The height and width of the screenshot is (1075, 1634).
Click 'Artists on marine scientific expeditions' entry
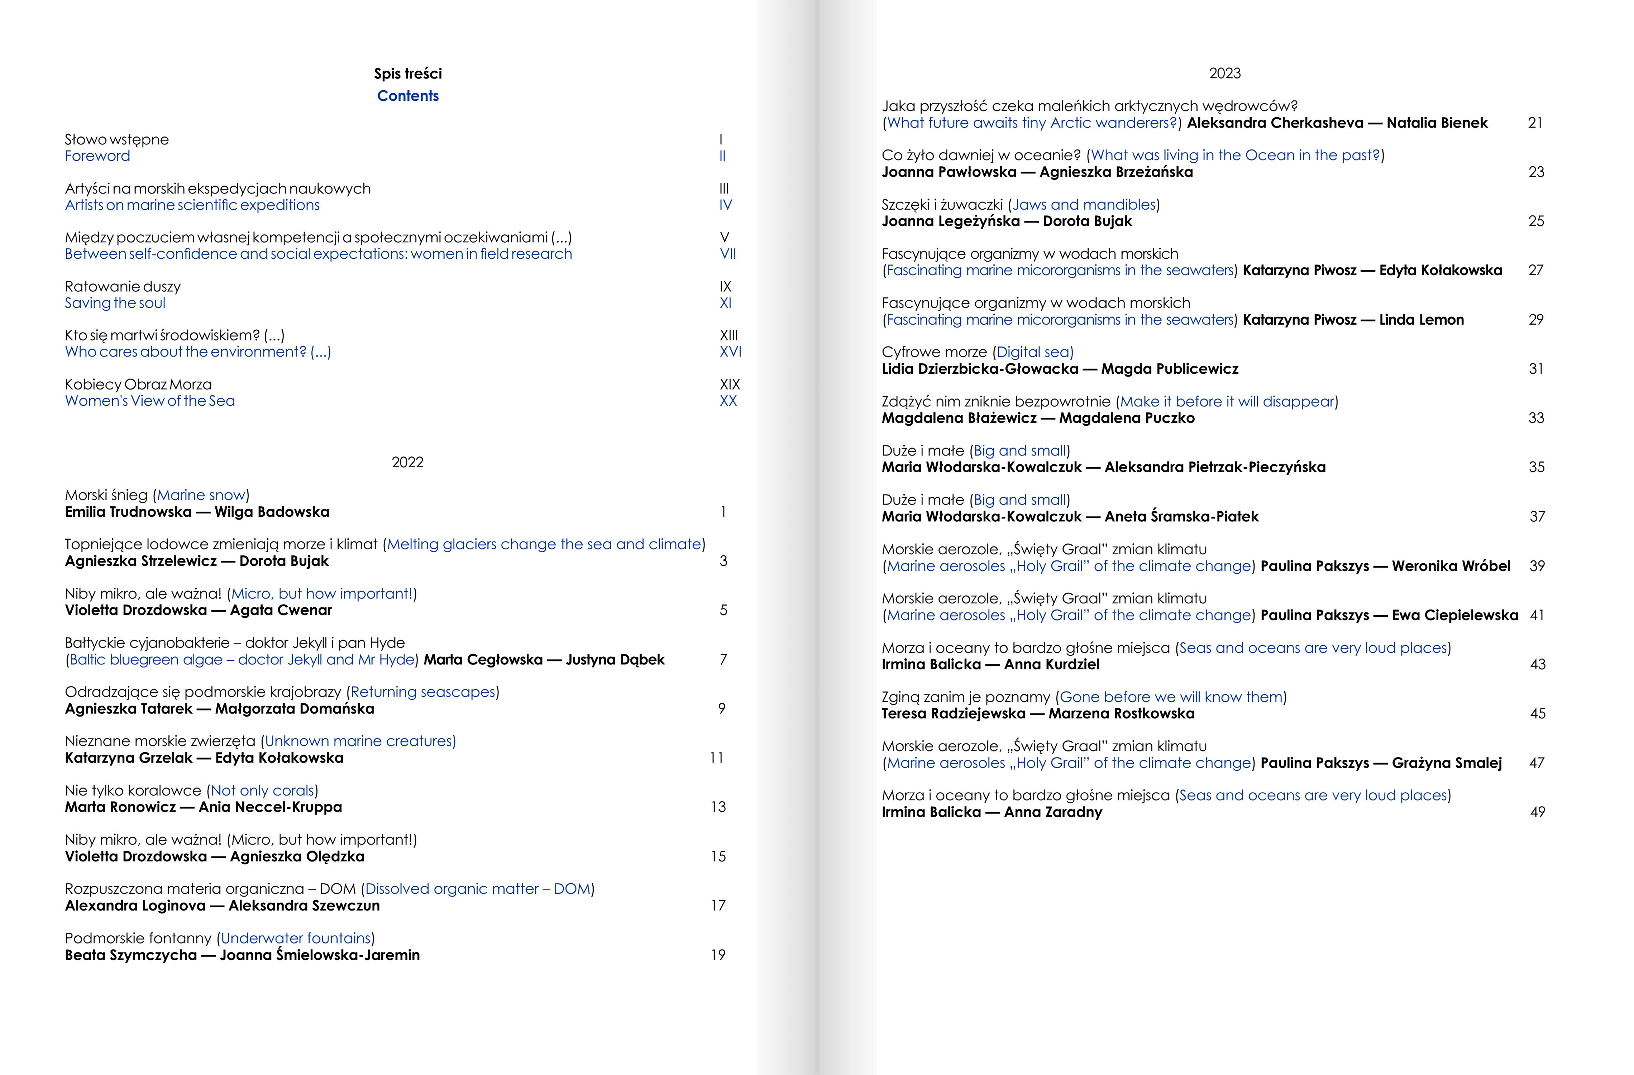click(192, 205)
